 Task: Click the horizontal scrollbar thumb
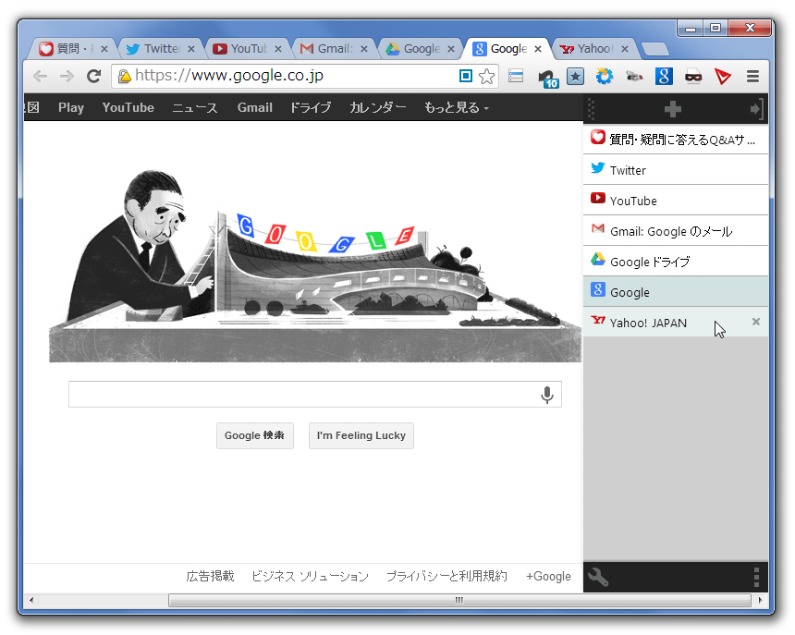459,601
